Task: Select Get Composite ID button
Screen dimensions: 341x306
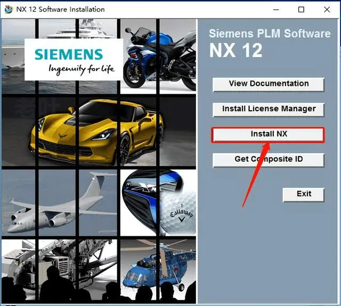Action: (269, 160)
